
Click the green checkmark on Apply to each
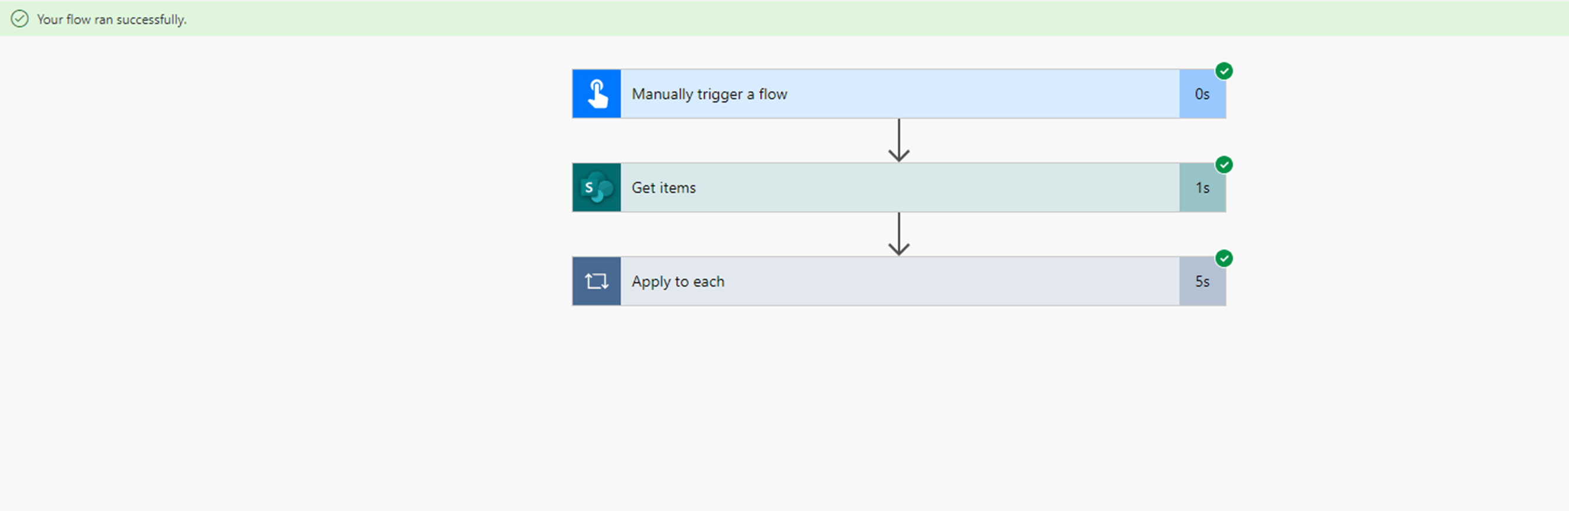click(x=1224, y=258)
